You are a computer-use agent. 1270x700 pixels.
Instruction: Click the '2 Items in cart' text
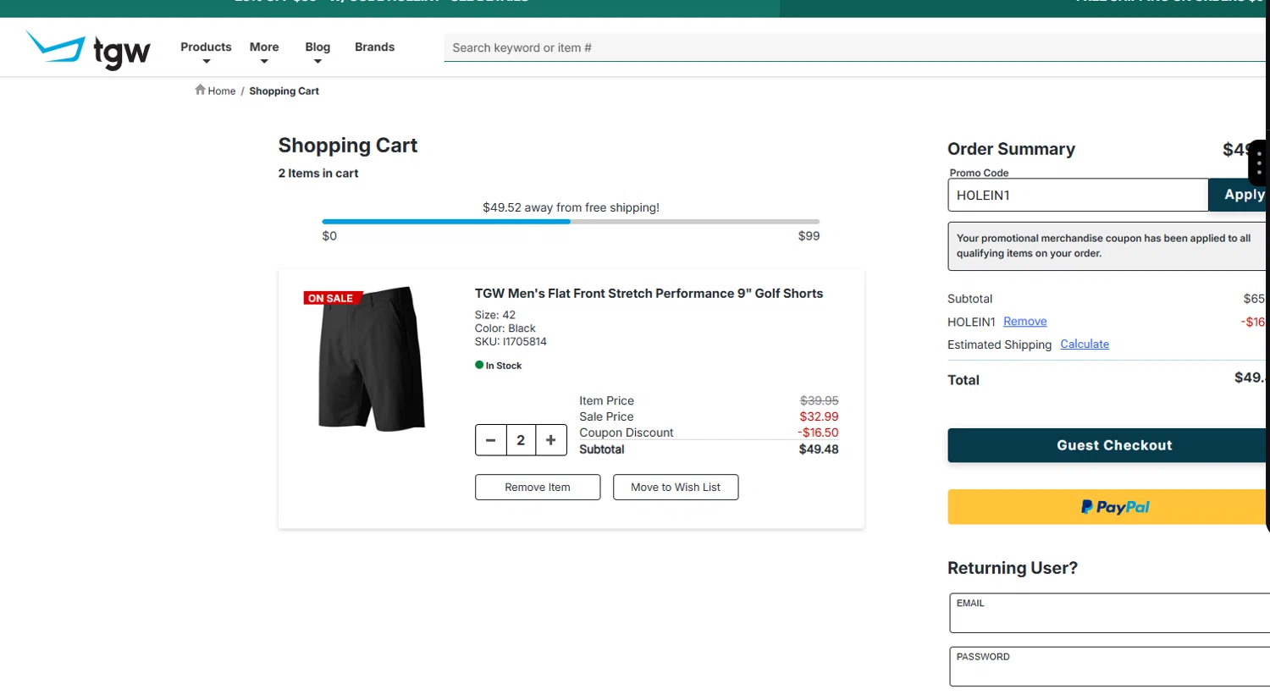click(318, 174)
